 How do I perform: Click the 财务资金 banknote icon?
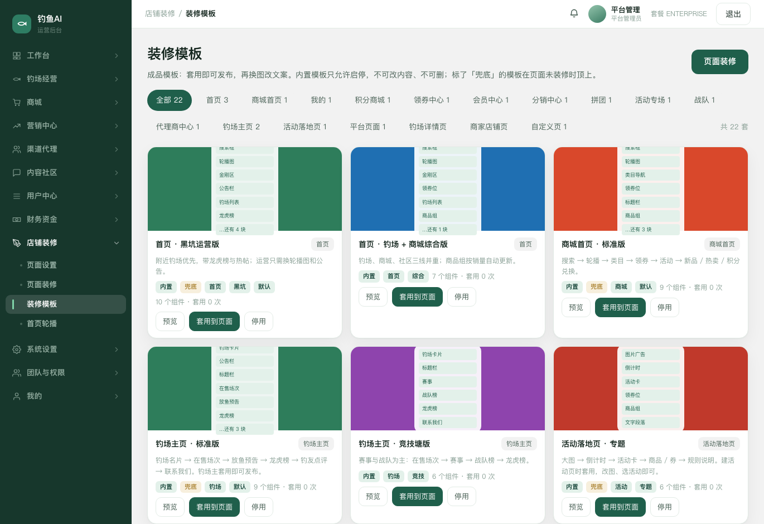[17, 220]
